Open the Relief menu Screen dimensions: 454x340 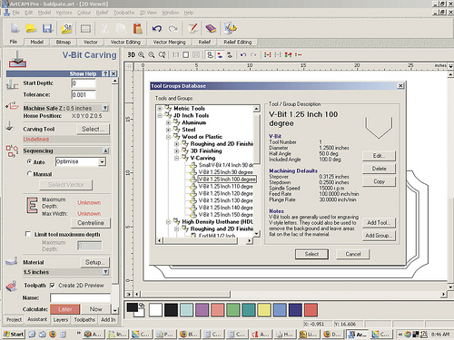tap(102, 13)
